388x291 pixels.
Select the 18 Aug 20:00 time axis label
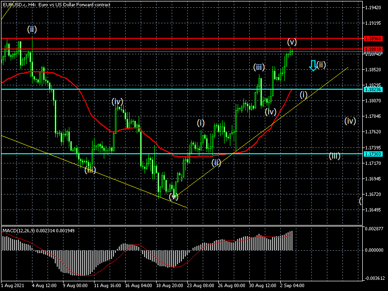(170, 285)
